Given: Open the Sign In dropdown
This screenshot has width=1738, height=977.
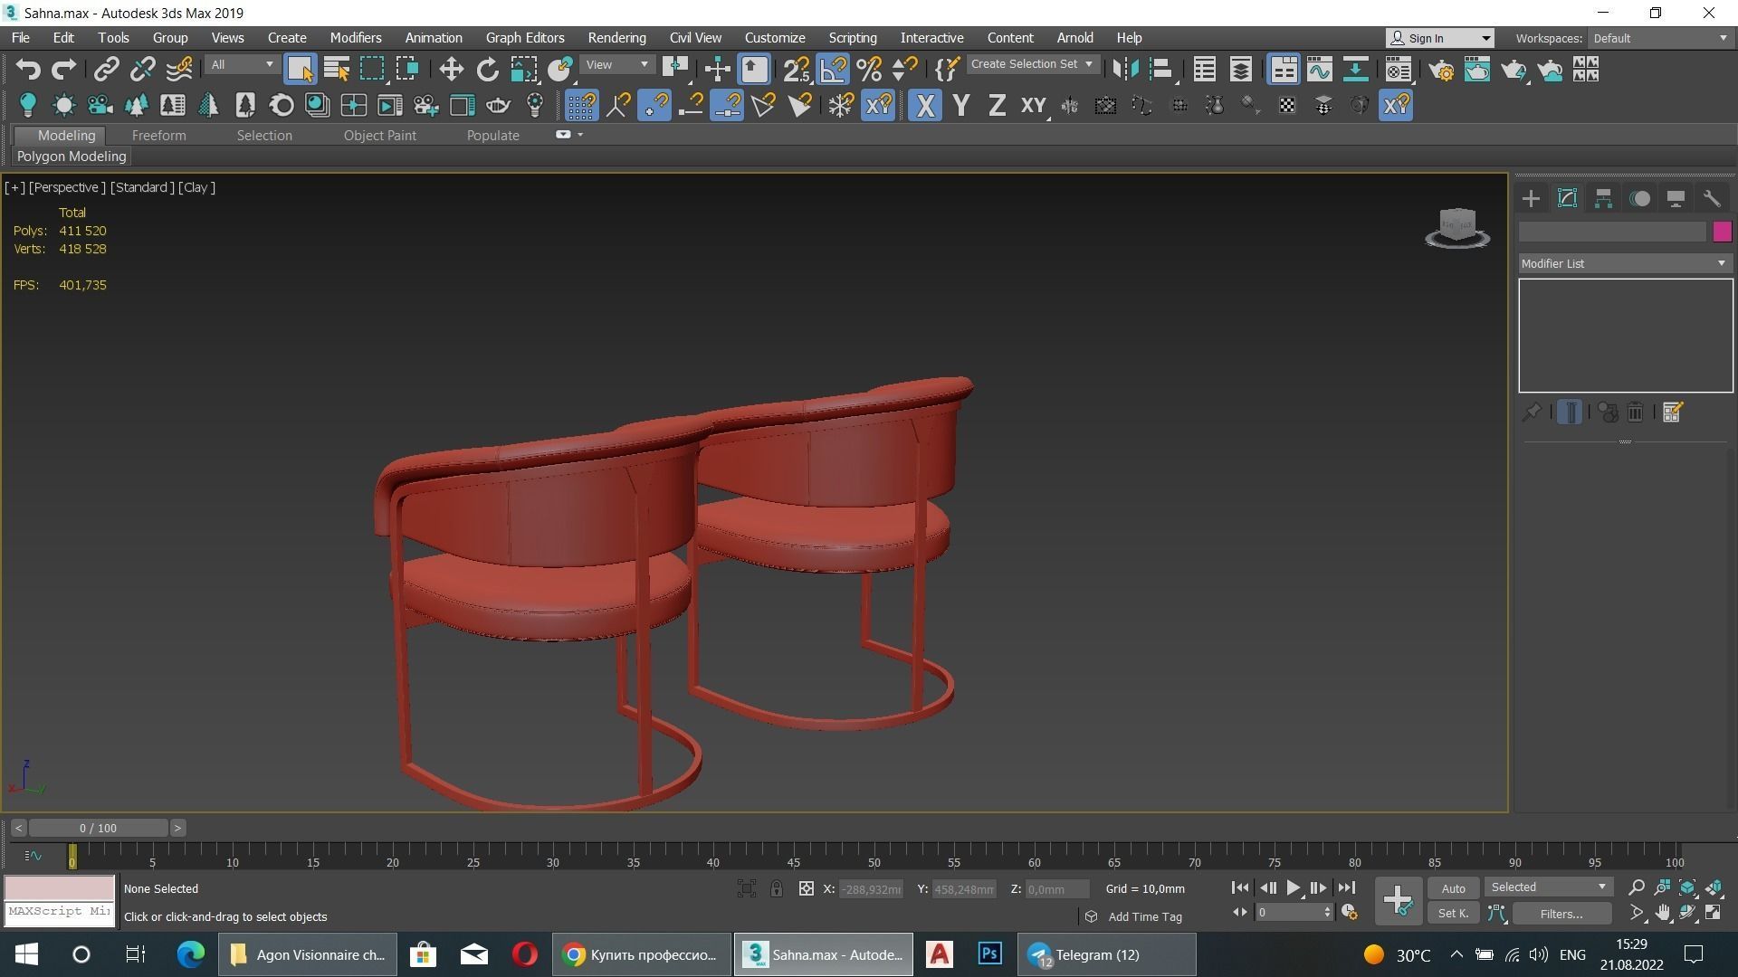Looking at the screenshot, I should coord(1439,38).
